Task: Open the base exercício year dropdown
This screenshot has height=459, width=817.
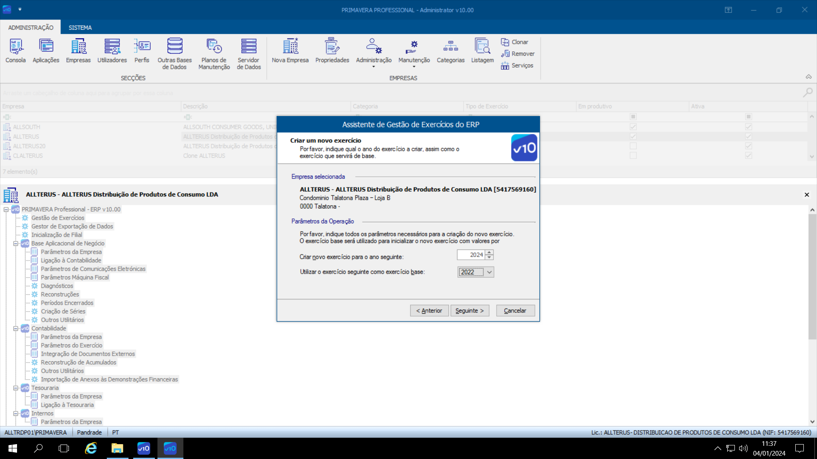Action: 489,272
